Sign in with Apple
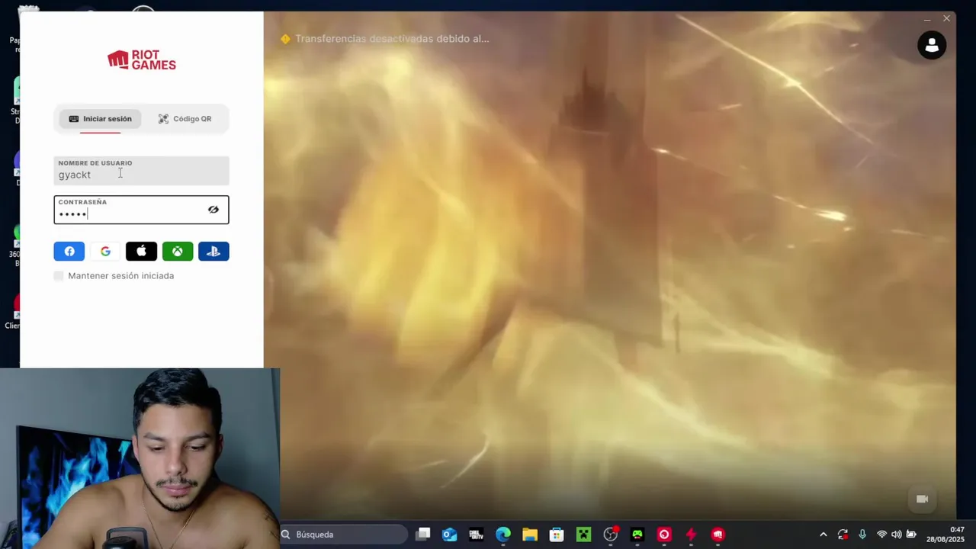976x549 pixels. pos(141,252)
